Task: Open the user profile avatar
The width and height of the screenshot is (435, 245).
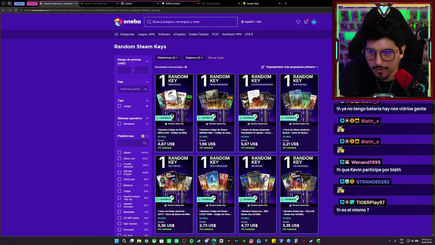Action: [314, 22]
